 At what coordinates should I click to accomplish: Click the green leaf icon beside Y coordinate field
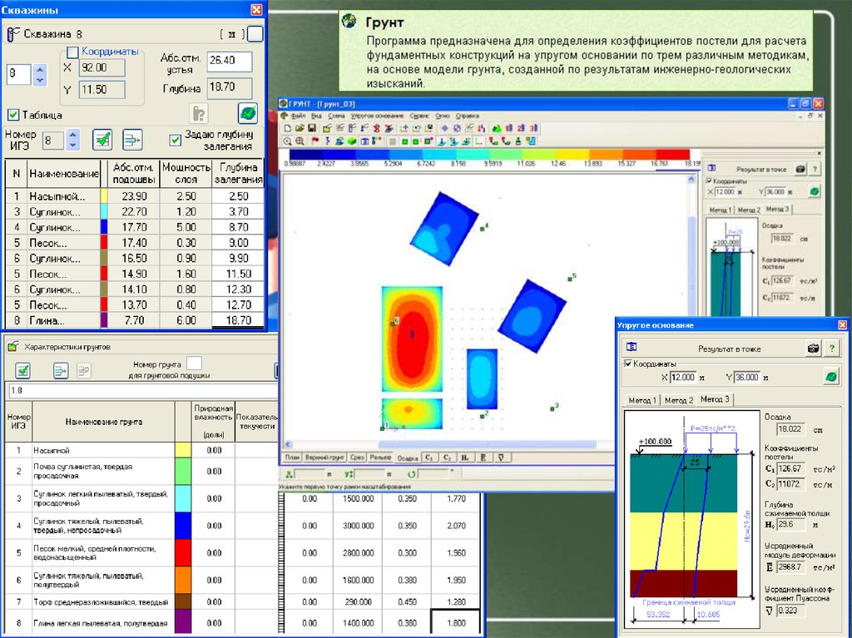pos(830,377)
